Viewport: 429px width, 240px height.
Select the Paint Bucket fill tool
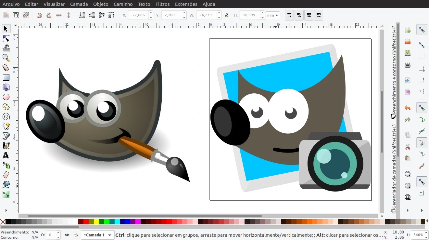[6, 185]
